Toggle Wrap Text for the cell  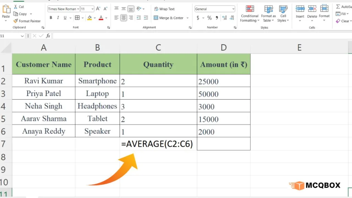(x=164, y=9)
